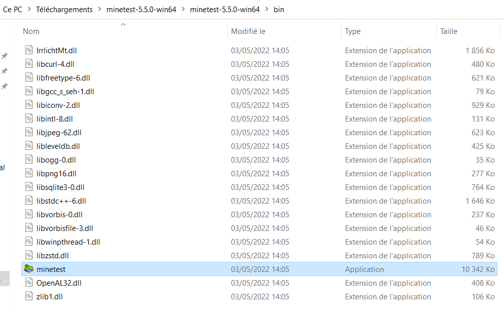Sort files by the Taille column
This screenshot has width=504, height=312.
pyautogui.click(x=449, y=31)
